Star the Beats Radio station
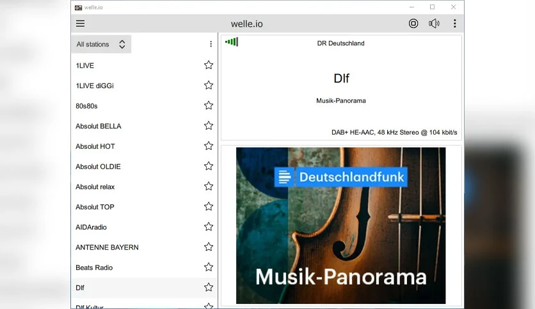Screen dimensions: 535x309 click(x=209, y=267)
